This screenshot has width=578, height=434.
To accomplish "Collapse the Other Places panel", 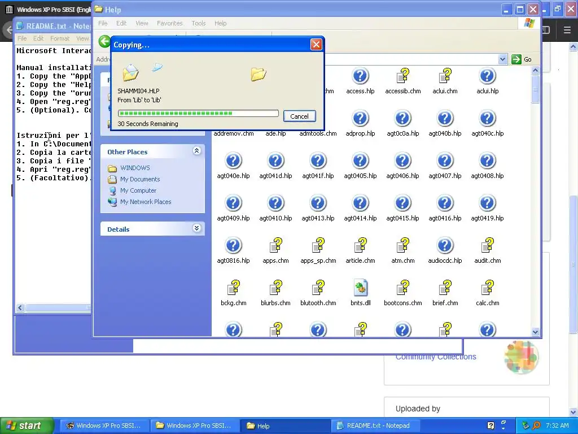I will click(196, 150).
